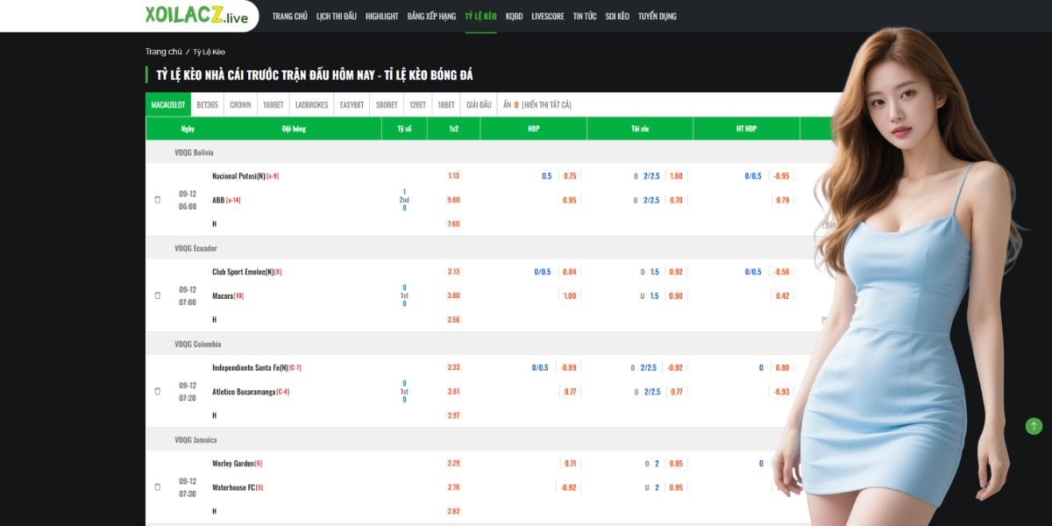Click the Trang chủ breadcrumb link

pyautogui.click(x=163, y=52)
